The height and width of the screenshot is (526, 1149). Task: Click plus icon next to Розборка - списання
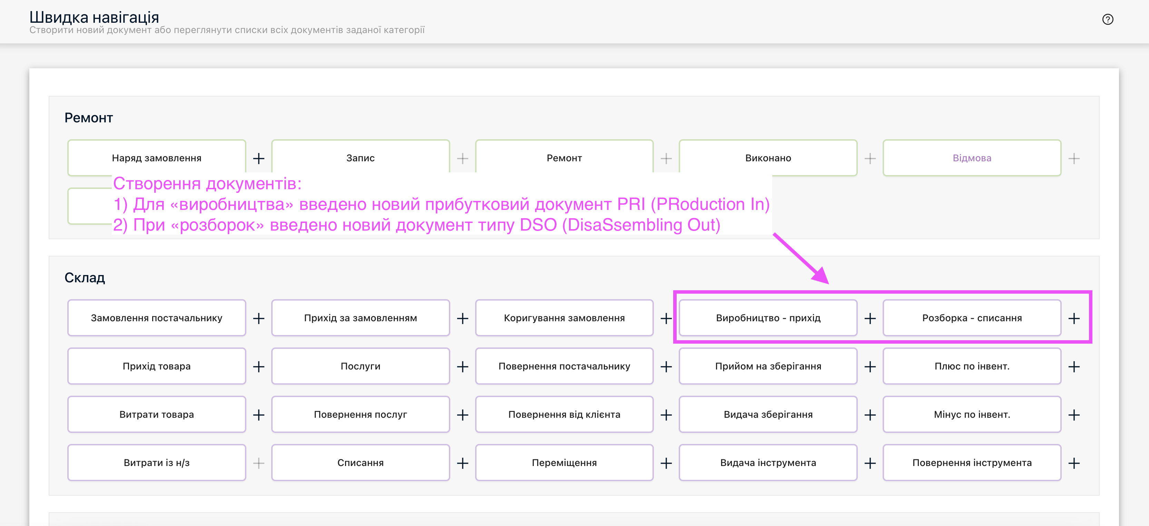[x=1074, y=318]
